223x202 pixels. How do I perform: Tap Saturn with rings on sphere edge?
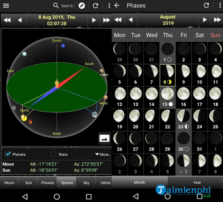(104, 75)
